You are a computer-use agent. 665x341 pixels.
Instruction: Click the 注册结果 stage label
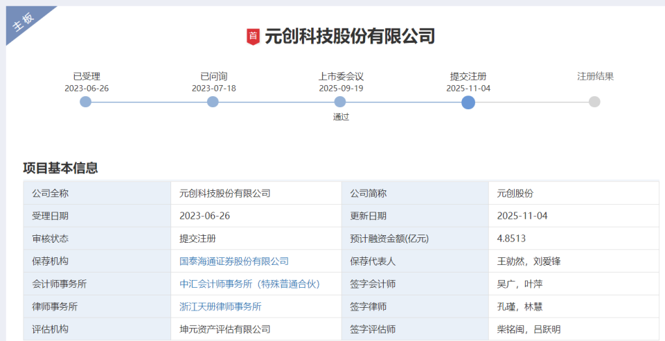pyautogui.click(x=596, y=77)
